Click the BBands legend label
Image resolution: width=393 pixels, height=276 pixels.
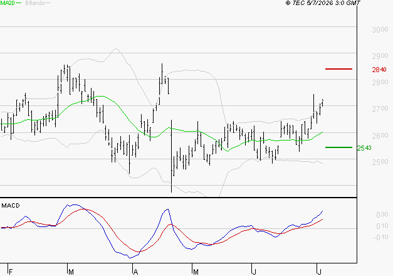[35, 3]
